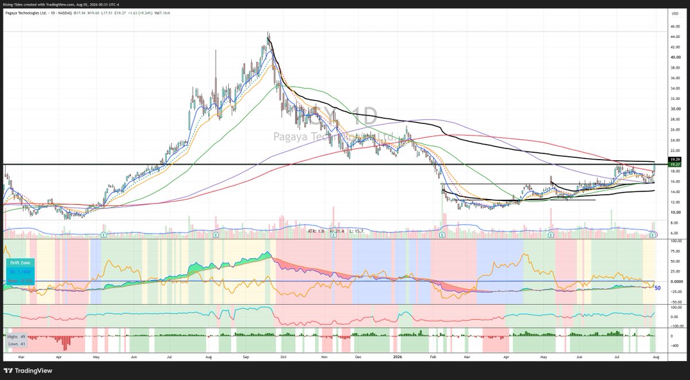The width and height of the screenshot is (690, 380).
Task: Click the 19.27 current price label
Action: pos(674,164)
